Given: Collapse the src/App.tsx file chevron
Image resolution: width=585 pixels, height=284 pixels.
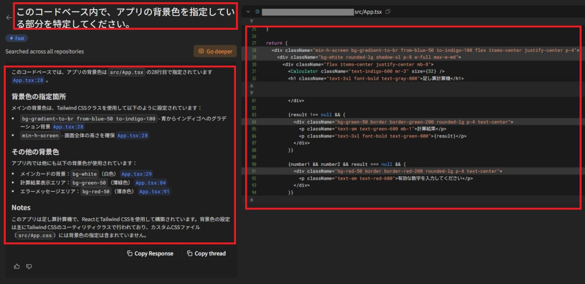Looking at the screenshot, I should (x=248, y=11).
